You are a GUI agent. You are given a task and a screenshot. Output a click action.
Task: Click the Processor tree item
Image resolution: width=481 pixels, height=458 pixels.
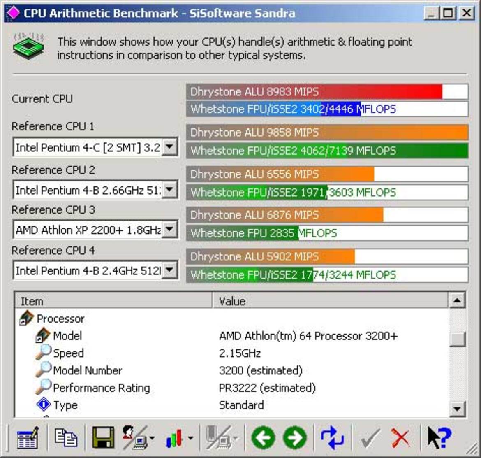(60, 319)
